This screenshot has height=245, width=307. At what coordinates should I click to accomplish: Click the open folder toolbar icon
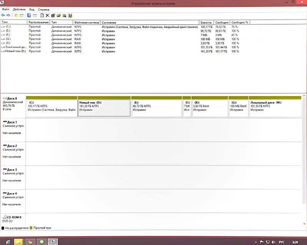pos(59,15)
